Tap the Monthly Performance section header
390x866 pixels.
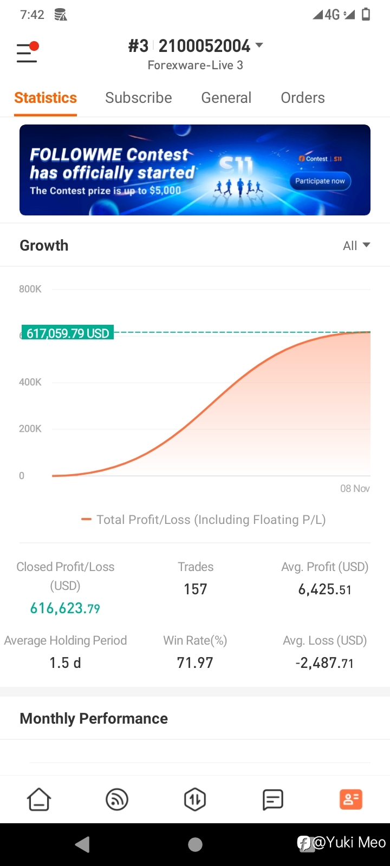click(94, 719)
